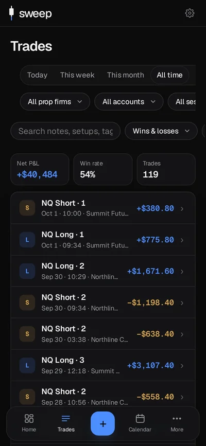206x446 pixels.
Task: Select the This month filter
Action: [125, 75]
